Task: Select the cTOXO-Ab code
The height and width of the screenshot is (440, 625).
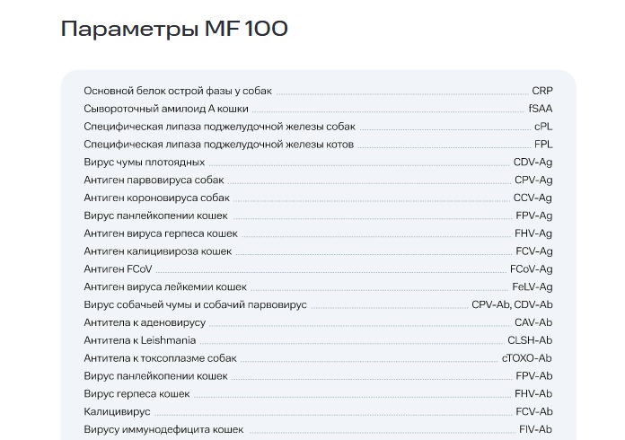Action: click(527, 358)
